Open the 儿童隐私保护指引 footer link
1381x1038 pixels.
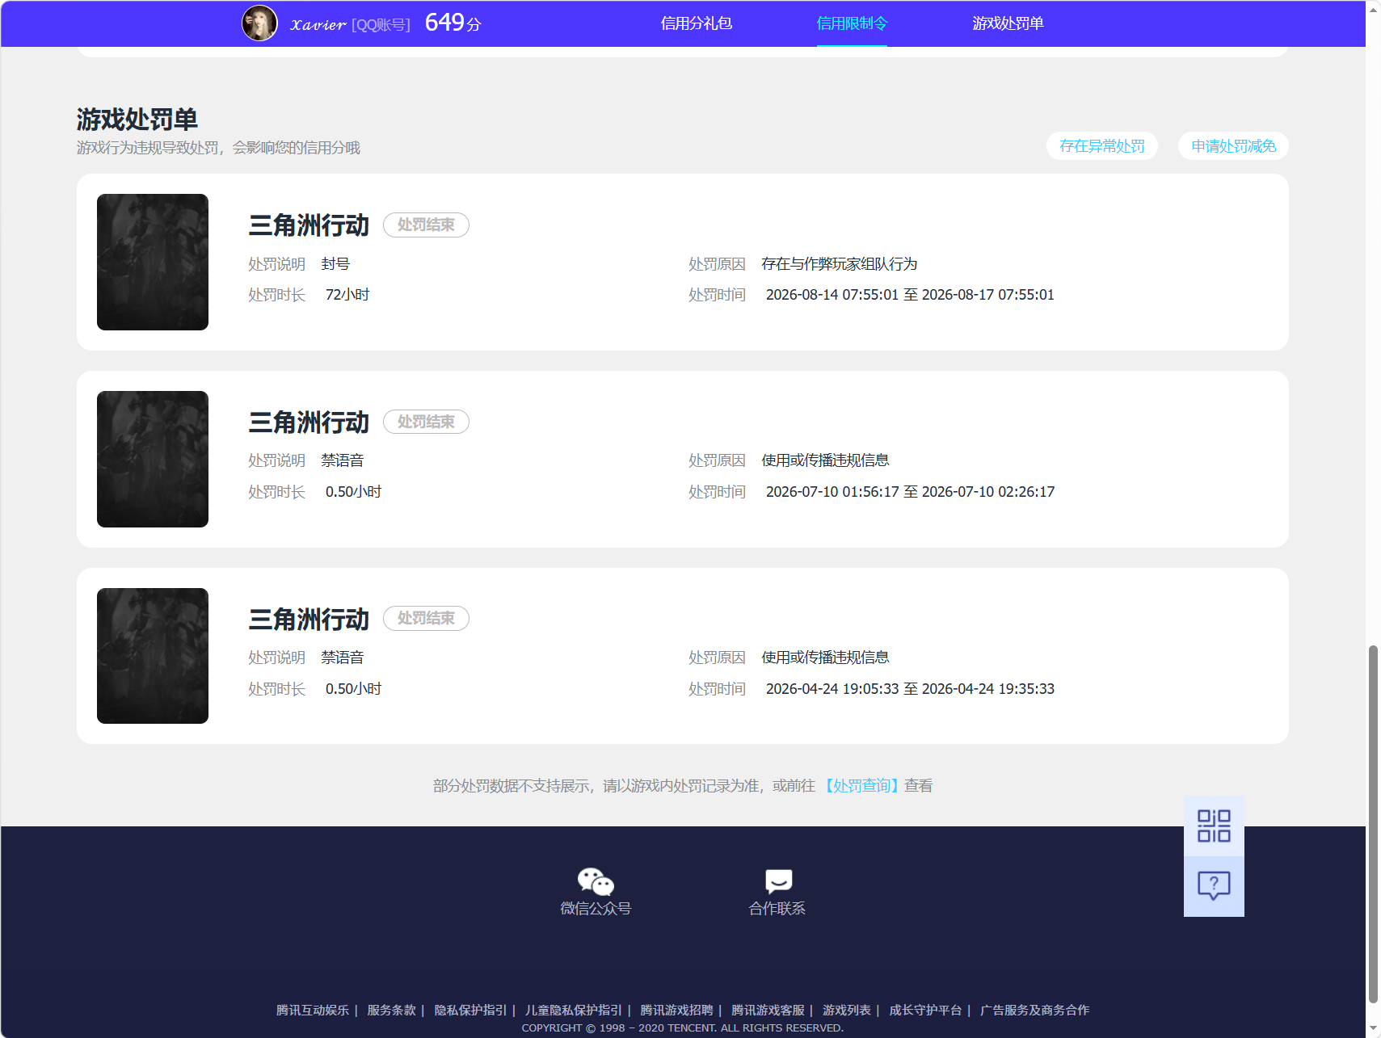coord(574,1011)
